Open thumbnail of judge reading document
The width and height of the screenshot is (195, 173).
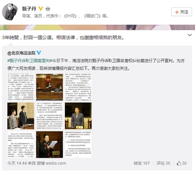[50, 145]
